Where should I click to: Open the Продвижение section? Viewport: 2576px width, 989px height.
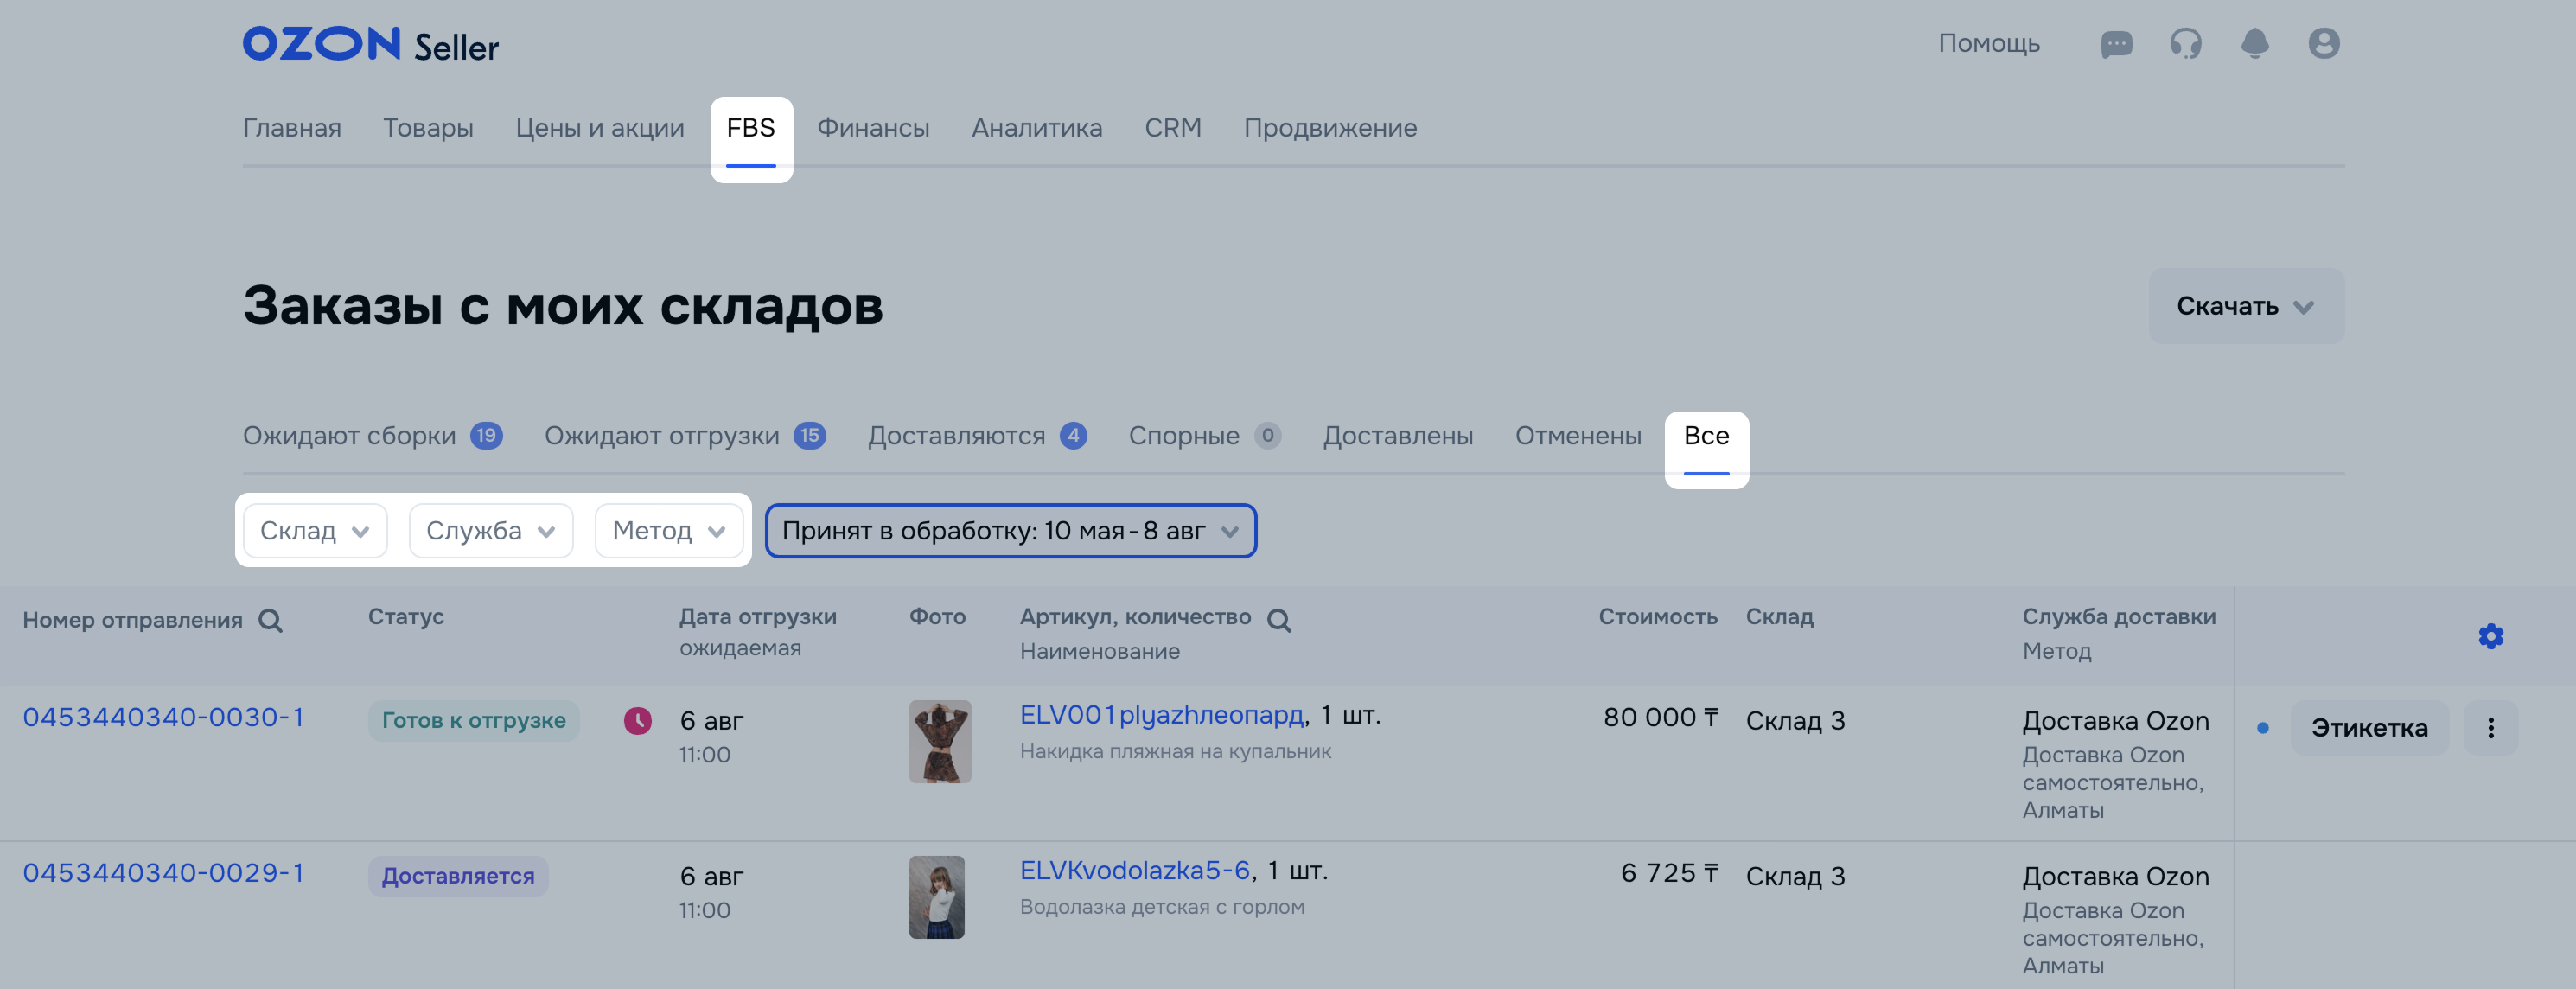pyautogui.click(x=1330, y=128)
